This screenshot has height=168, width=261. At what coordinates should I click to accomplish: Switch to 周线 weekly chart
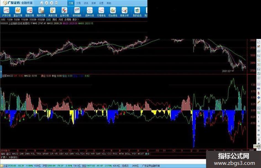click(55, 20)
